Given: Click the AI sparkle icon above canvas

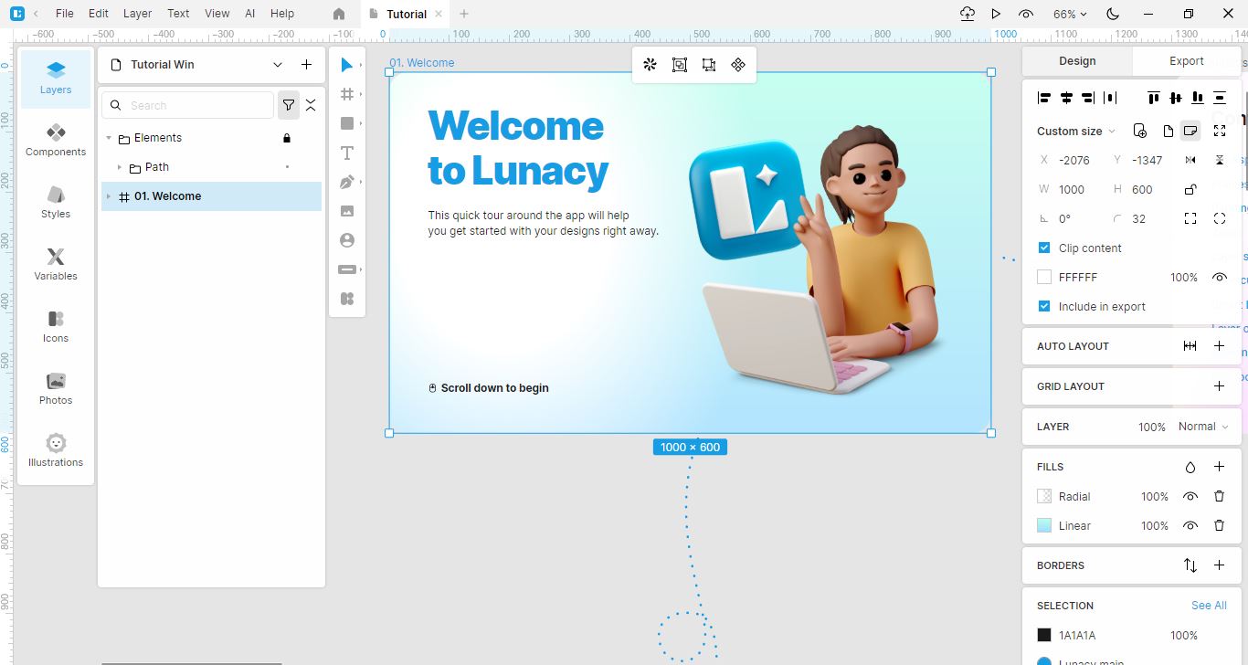Looking at the screenshot, I should point(650,65).
